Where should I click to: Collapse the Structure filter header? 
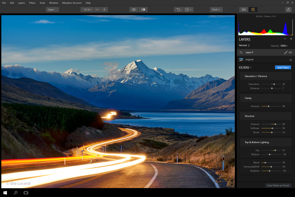pyautogui.click(x=266, y=116)
